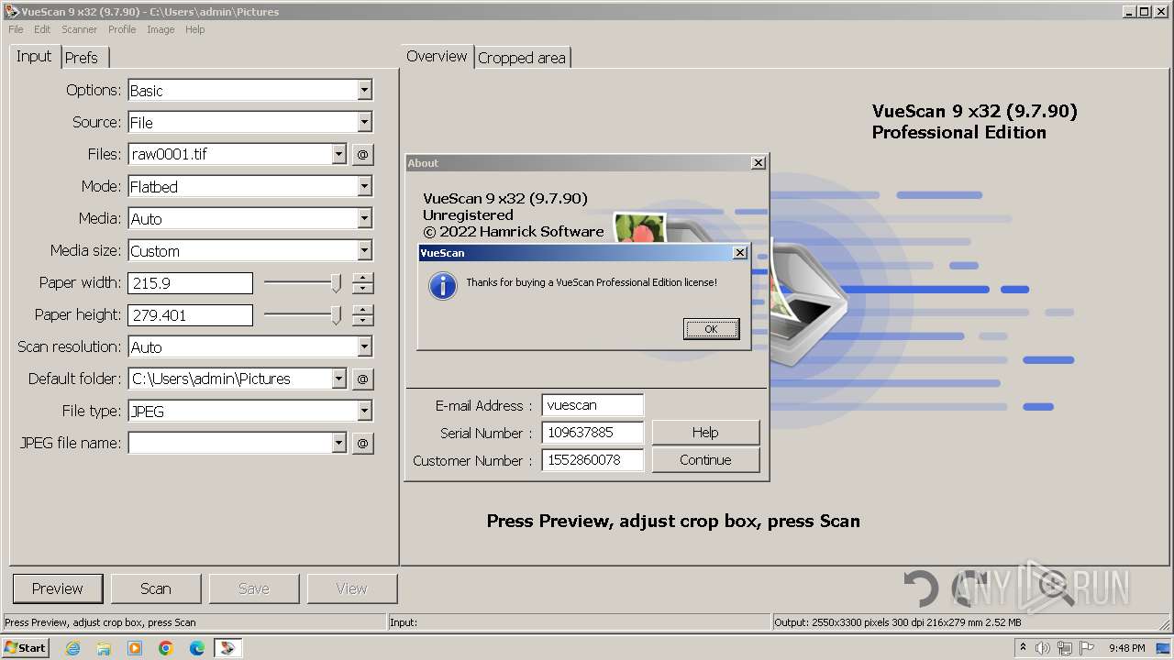This screenshot has width=1174, height=660.
Task: Launch Chrome from the taskbar
Action: (166, 648)
